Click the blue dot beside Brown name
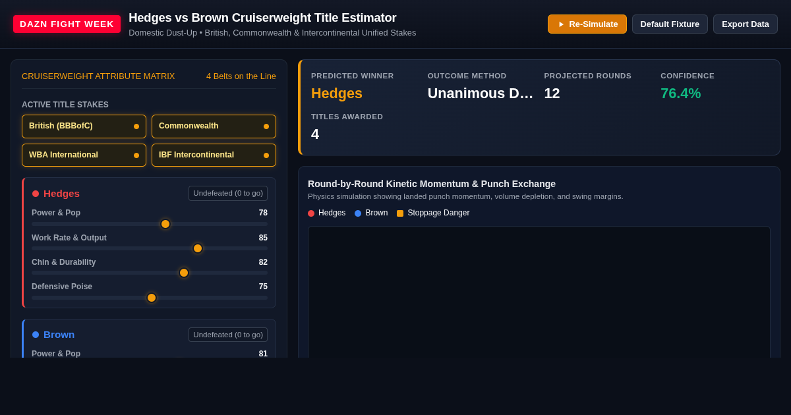This screenshot has width=791, height=415. (36, 335)
